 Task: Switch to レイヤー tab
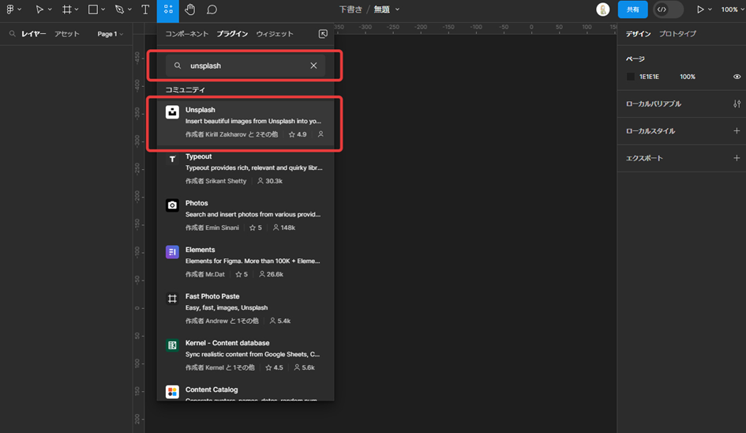pos(34,34)
